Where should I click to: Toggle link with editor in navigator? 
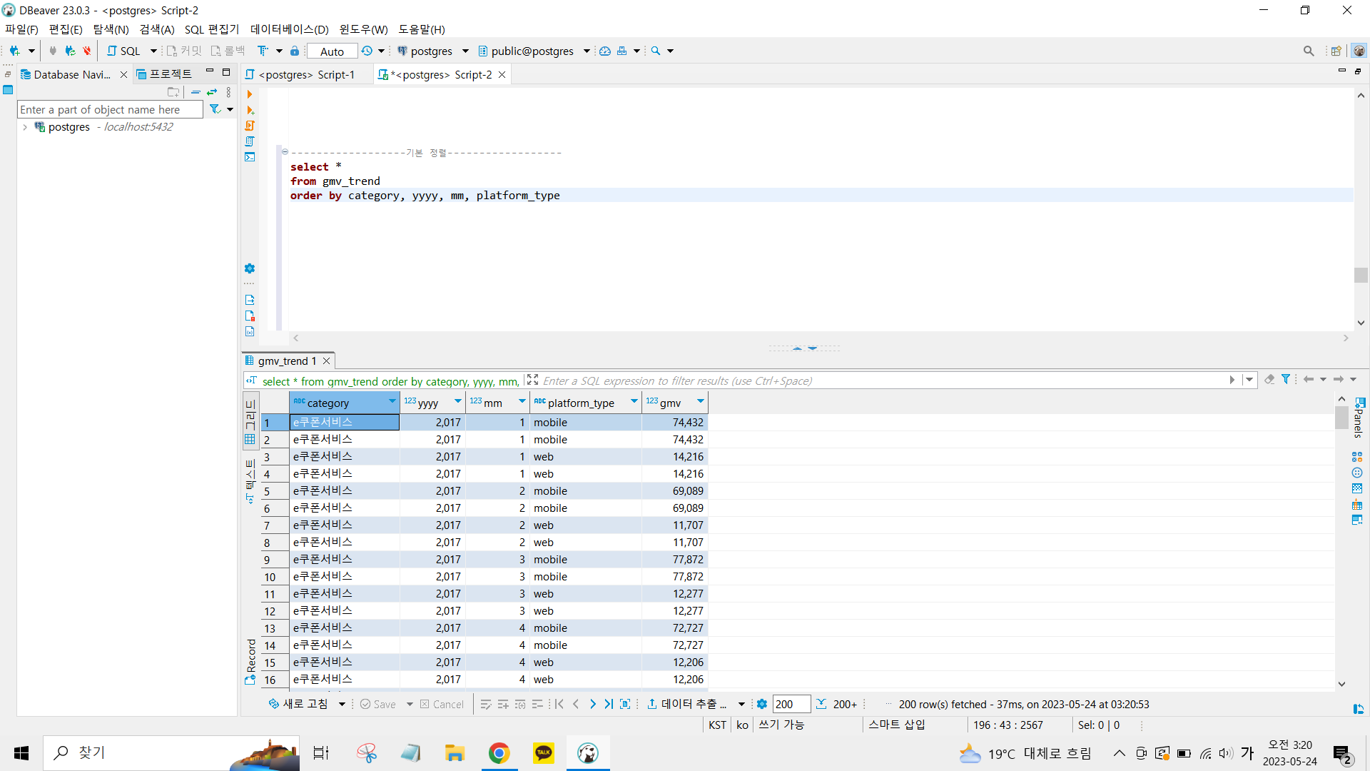point(212,92)
